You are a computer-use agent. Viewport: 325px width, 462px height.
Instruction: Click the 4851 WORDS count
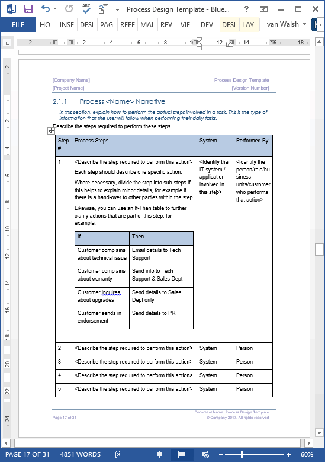point(81,454)
